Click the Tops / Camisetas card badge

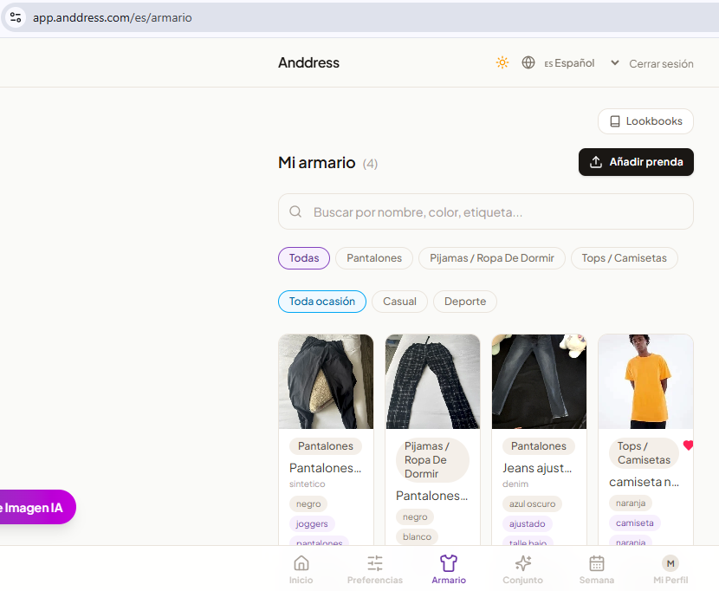644,453
